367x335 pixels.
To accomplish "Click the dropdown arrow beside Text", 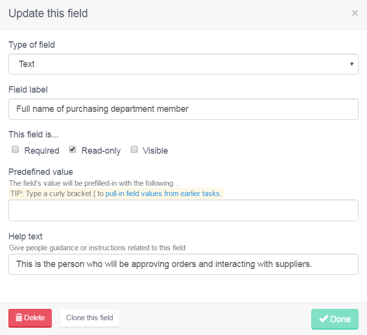I will click(352, 64).
